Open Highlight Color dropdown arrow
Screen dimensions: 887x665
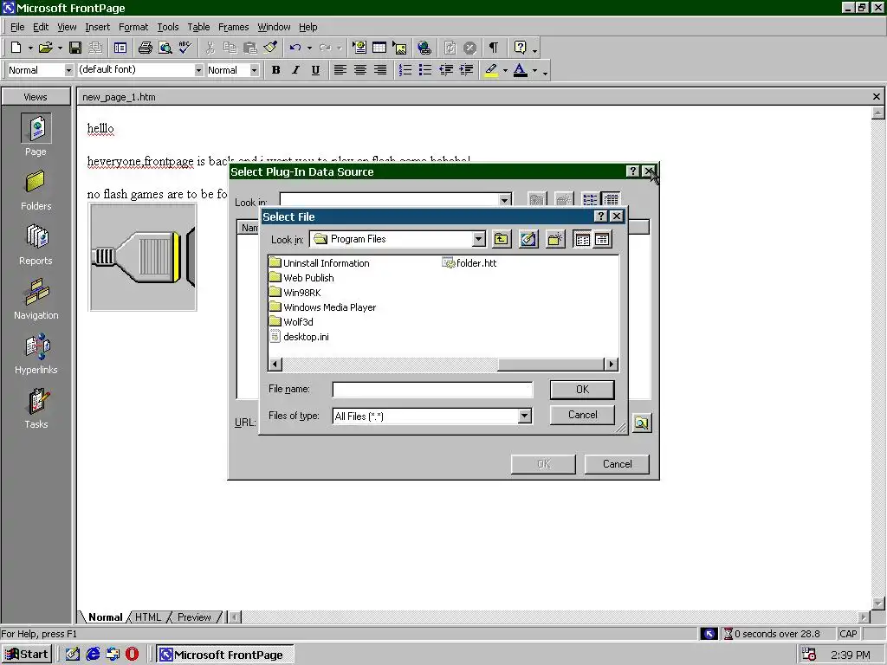[505, 71]
